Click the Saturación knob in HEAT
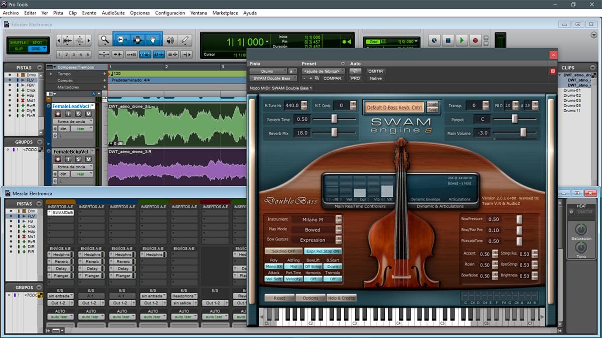Viewport: 602px width, 338px height. tap(581, 229)
